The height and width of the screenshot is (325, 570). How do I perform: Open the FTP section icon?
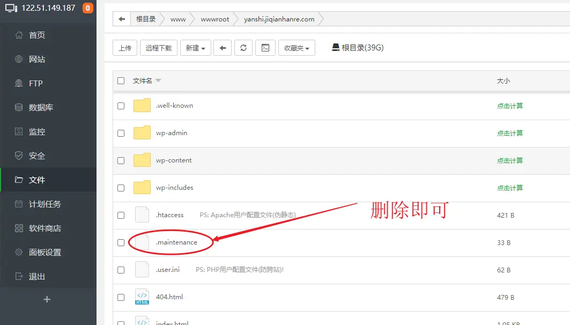18,83
